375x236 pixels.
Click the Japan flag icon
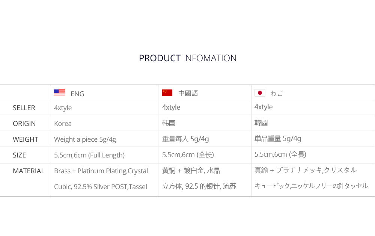260,93
